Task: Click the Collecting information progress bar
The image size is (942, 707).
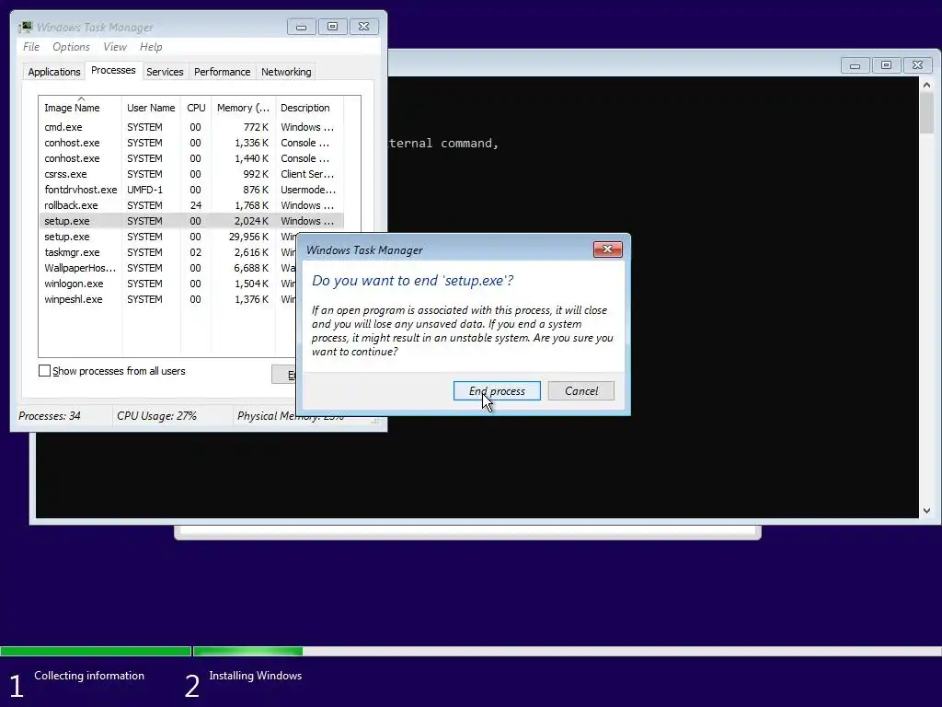Action: (96, 651)
